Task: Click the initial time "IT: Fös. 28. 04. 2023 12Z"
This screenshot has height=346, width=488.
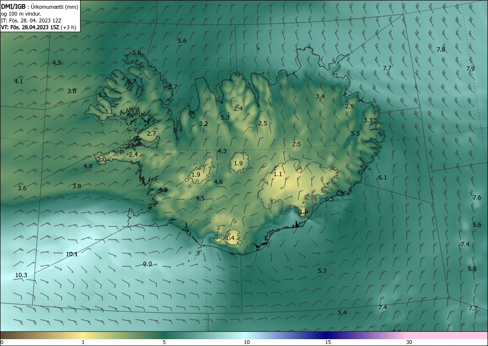Action: 31,20
